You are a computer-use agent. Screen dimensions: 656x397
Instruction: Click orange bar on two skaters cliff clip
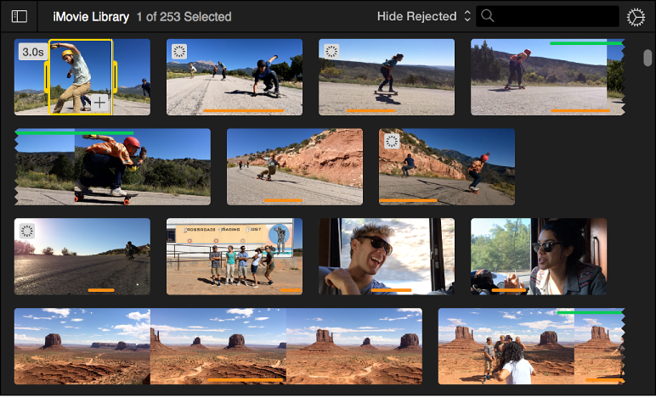(x=409, y=200)
